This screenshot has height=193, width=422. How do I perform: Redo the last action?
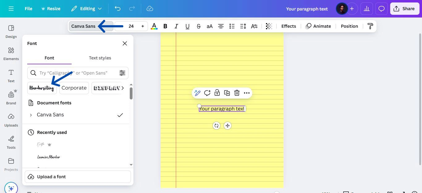132,9
